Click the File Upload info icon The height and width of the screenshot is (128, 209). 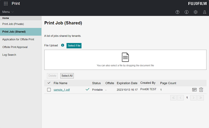pos(62,45)
